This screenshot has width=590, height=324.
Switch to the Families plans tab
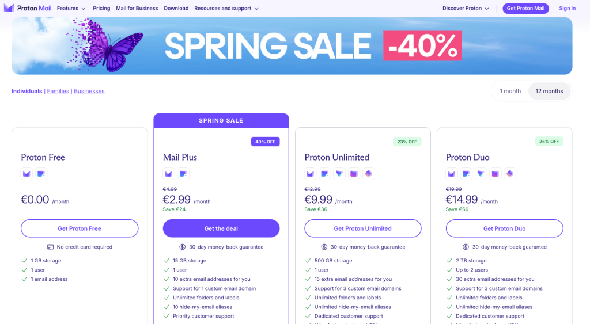click(58, 91)
